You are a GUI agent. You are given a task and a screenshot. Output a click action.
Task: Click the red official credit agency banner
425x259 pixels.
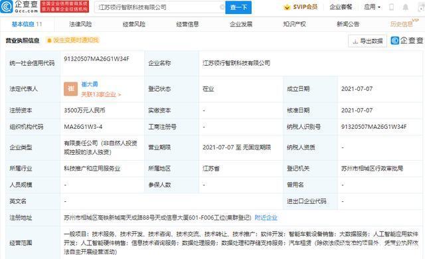click(64, 7)
